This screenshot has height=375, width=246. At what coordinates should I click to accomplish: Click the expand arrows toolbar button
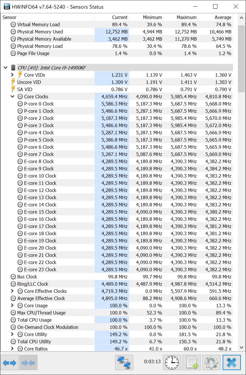pos(10,363)
